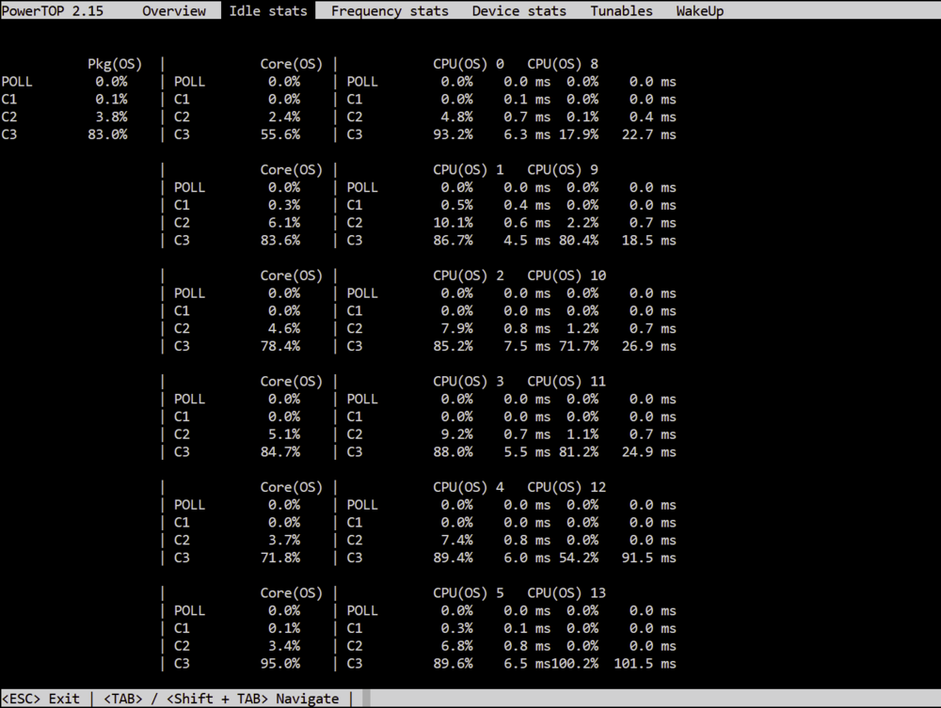Click CPU 0 C2 value 4.8%
The width and height of the screenshot is (941, 708).
[456, 117]
